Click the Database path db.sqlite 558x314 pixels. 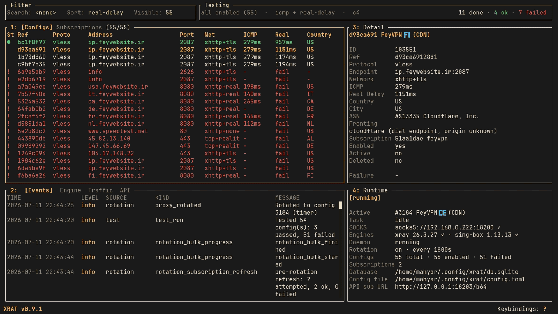(x=457, y=272)
